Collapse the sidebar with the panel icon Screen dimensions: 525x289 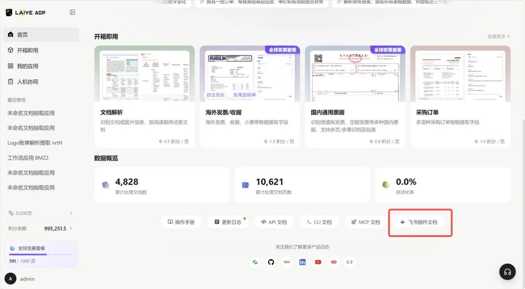pyautogui.click(x=72, y=12)
